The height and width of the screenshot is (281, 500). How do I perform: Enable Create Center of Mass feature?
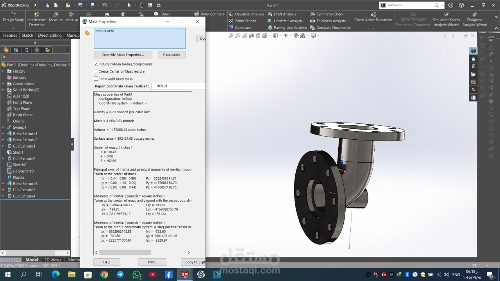click(x=96, y=71)
